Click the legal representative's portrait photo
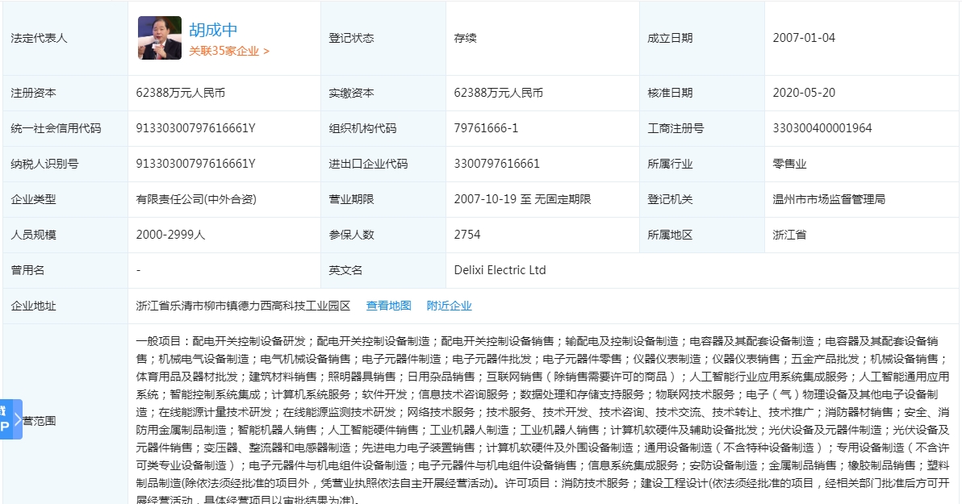 (x=160, y=38)
